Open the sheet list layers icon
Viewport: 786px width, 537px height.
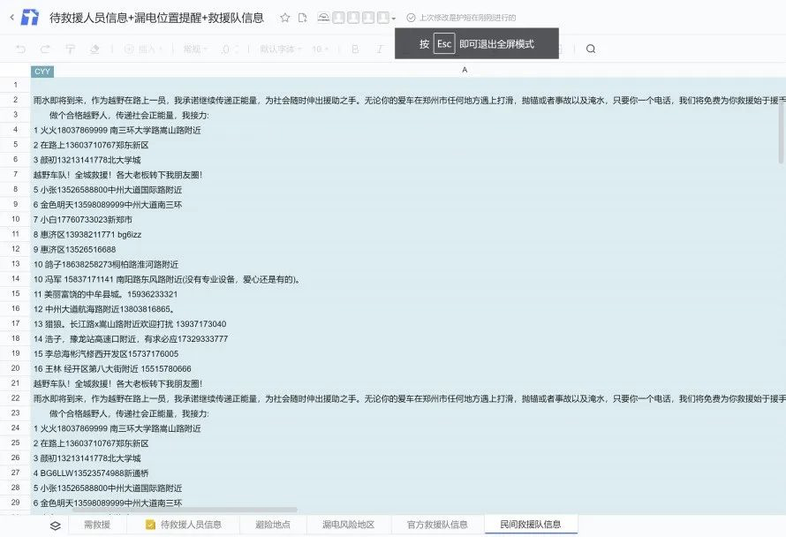coord(55,526)
